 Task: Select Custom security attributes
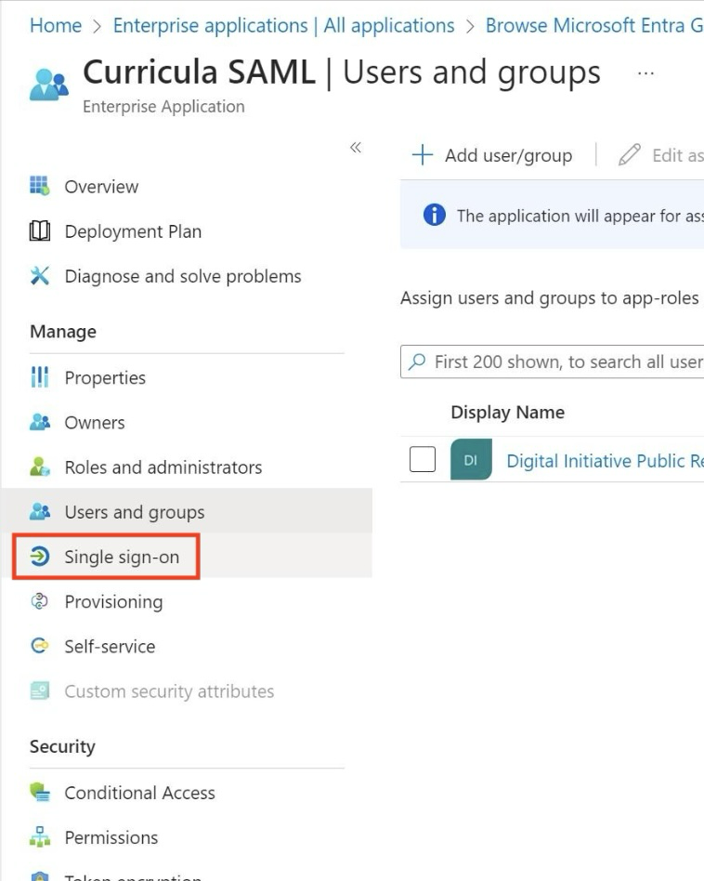(x=187, y=690)
